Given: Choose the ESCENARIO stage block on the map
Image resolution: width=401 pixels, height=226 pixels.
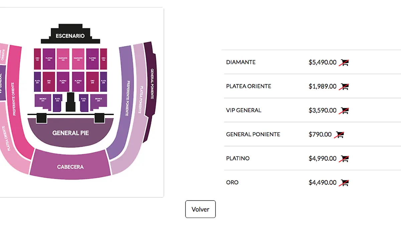Looking at the screenshot, I should [x=70, y=36].
